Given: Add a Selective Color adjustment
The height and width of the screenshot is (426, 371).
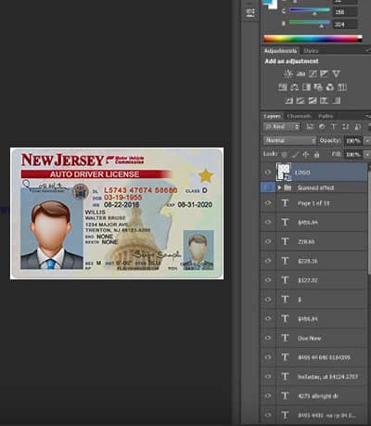Looking at the screenshot, I should point(324,100).
